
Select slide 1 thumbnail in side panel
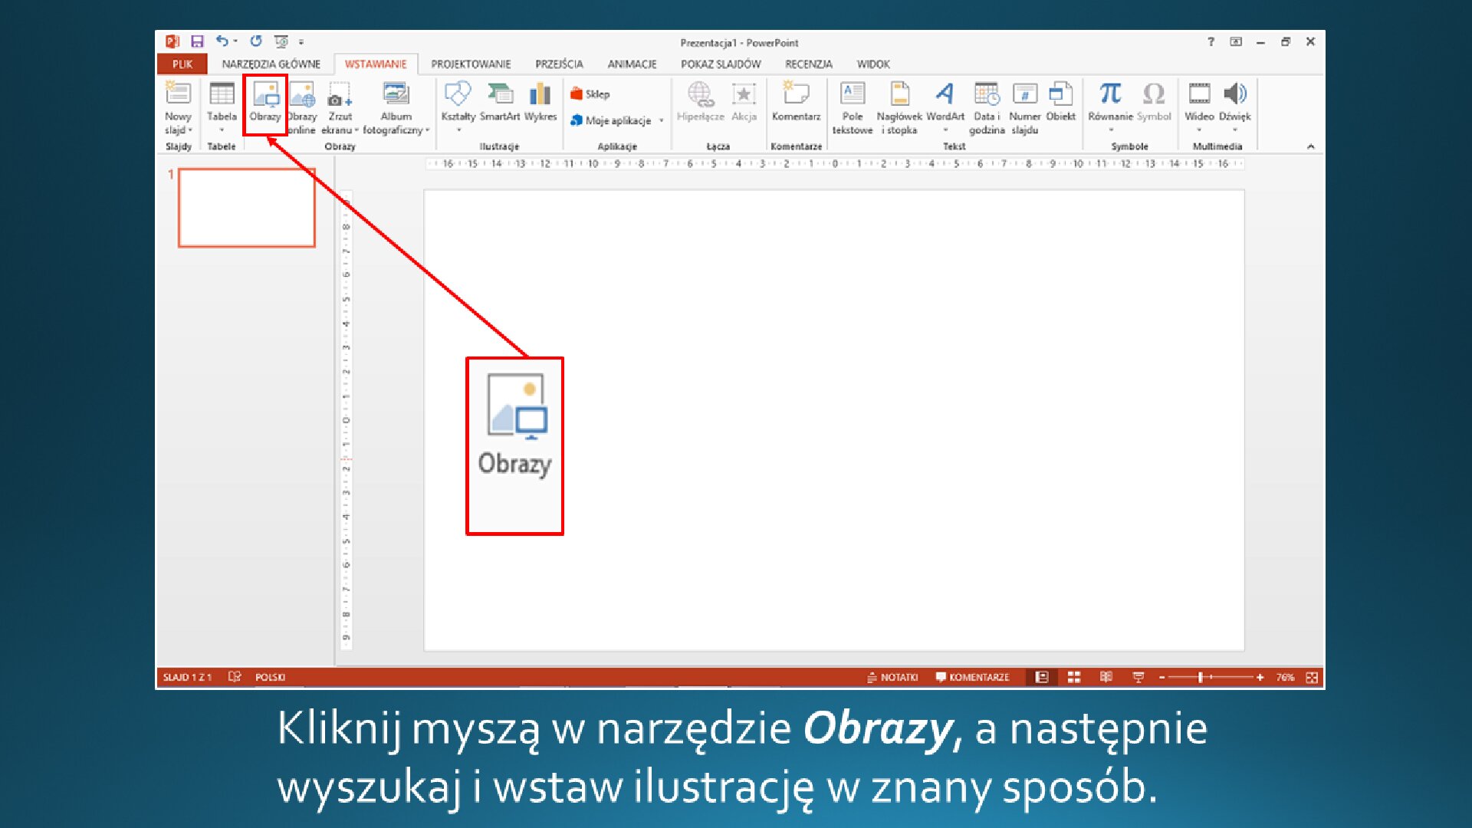pos(247,207)
